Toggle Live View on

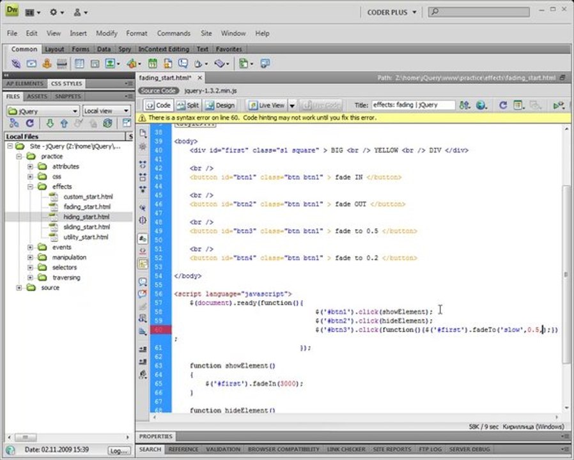[x=267, y=105]
